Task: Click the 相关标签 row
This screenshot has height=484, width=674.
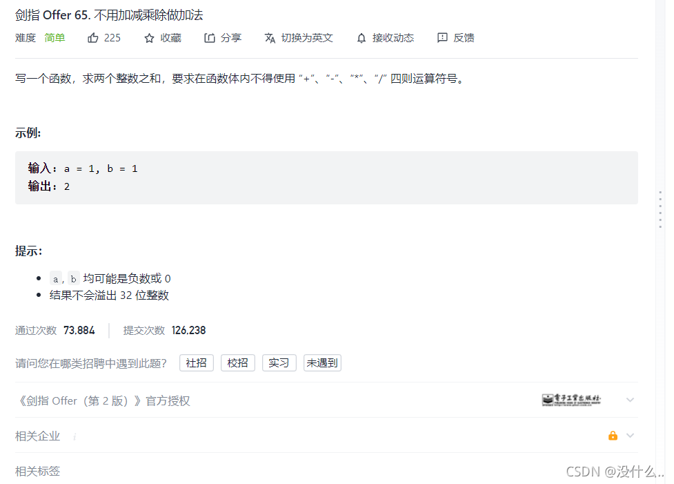Action: click(326, 471)
